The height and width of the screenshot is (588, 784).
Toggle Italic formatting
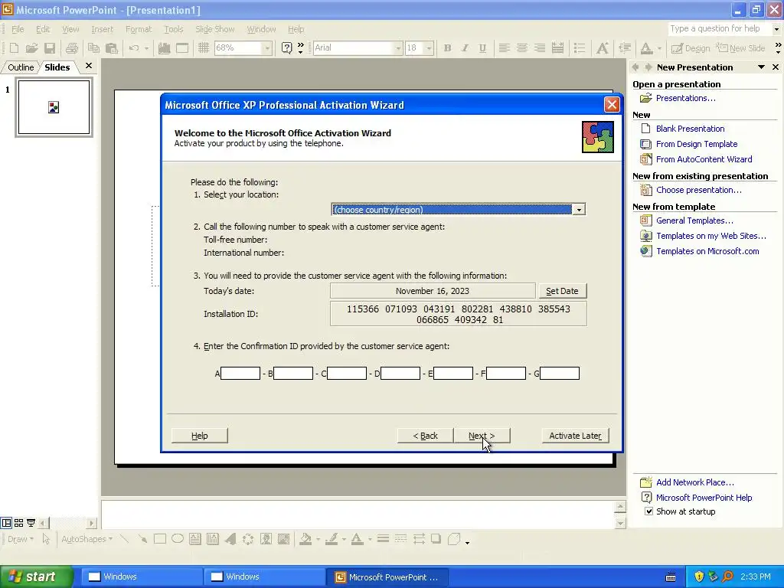[x=465, y=48]
